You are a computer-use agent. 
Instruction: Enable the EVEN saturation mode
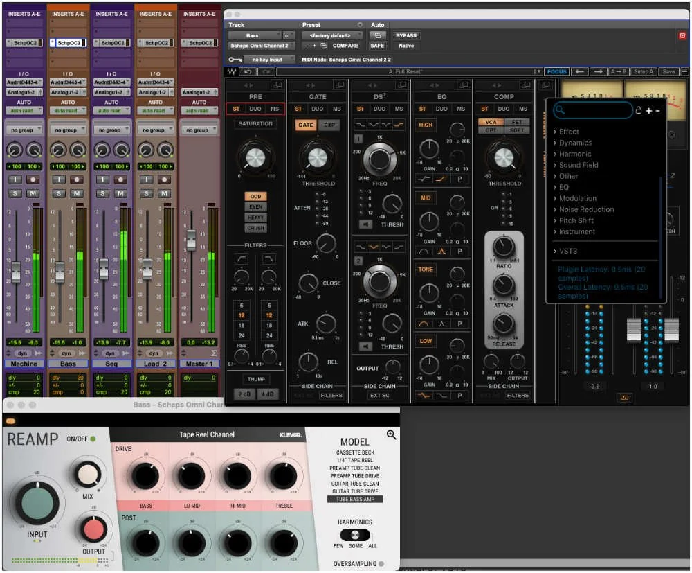click(x=255, y=206)
